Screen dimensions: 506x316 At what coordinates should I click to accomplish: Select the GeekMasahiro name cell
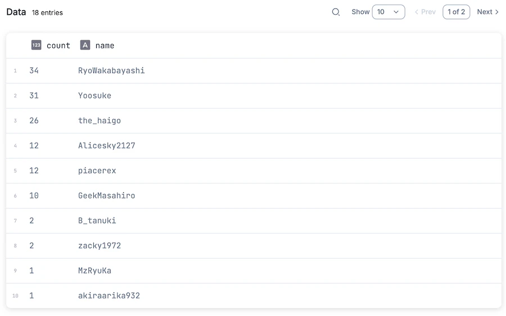click(x=106, y=196)
